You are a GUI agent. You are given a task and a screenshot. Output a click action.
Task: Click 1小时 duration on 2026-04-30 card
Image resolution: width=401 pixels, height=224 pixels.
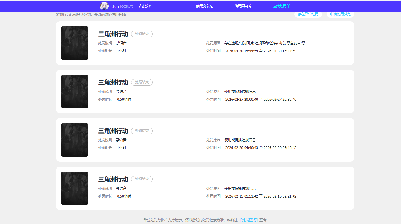point(121,51)
